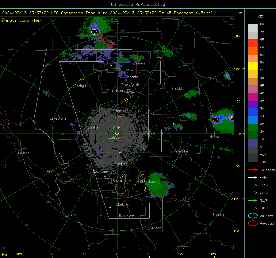
Task: Click the red forecast ellipse legend icon
Action: pos(253,223)
